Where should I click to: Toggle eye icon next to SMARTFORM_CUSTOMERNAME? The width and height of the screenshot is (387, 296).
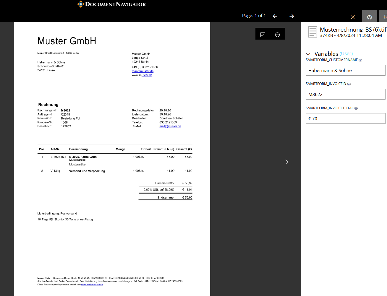(x=360, y=60)
